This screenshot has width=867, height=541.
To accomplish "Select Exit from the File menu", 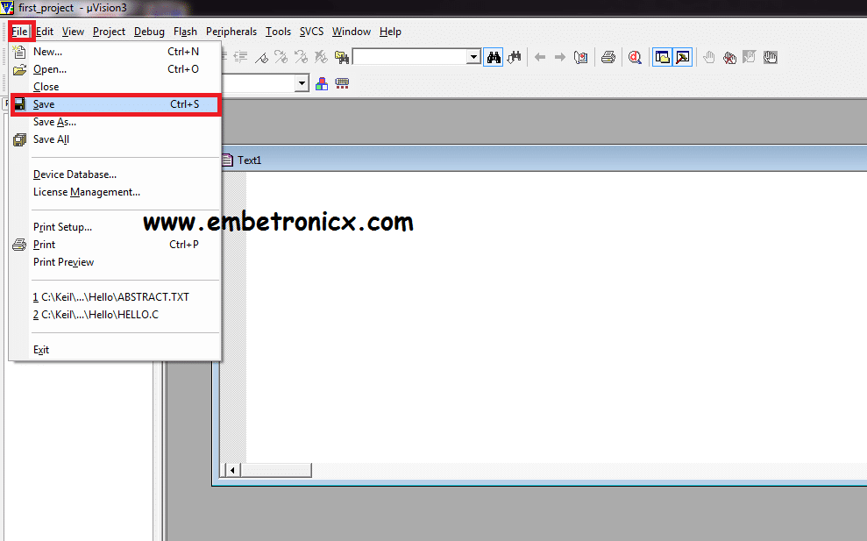I will (115, 350).
